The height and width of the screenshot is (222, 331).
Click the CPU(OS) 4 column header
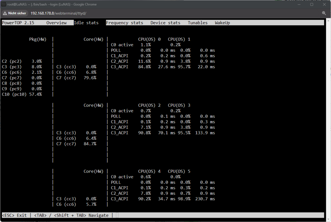pyautogui.click(x=149, y=171)
